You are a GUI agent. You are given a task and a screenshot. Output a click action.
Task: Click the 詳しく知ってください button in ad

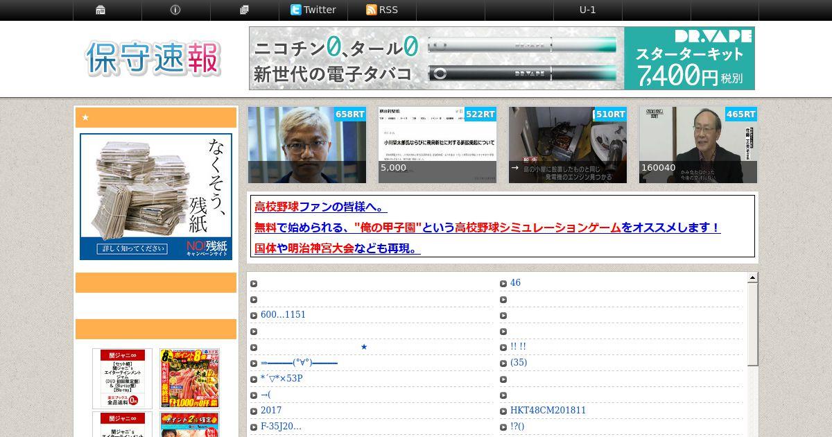tap(131, 249)
